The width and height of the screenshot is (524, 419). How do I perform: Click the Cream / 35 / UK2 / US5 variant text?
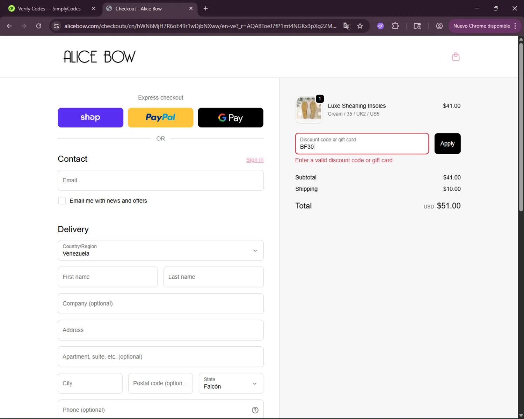(354, 114)
